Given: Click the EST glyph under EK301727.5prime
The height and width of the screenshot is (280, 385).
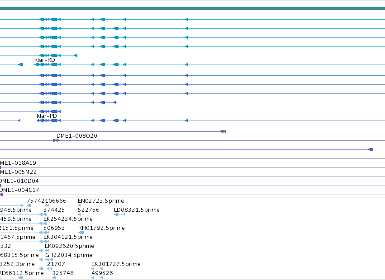Looking at the screenshot, I should click(x=97, y=269).
